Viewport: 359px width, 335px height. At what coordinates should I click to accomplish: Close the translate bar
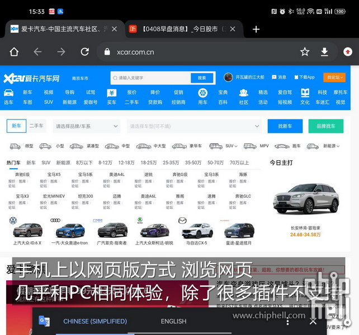click(313, 322)
